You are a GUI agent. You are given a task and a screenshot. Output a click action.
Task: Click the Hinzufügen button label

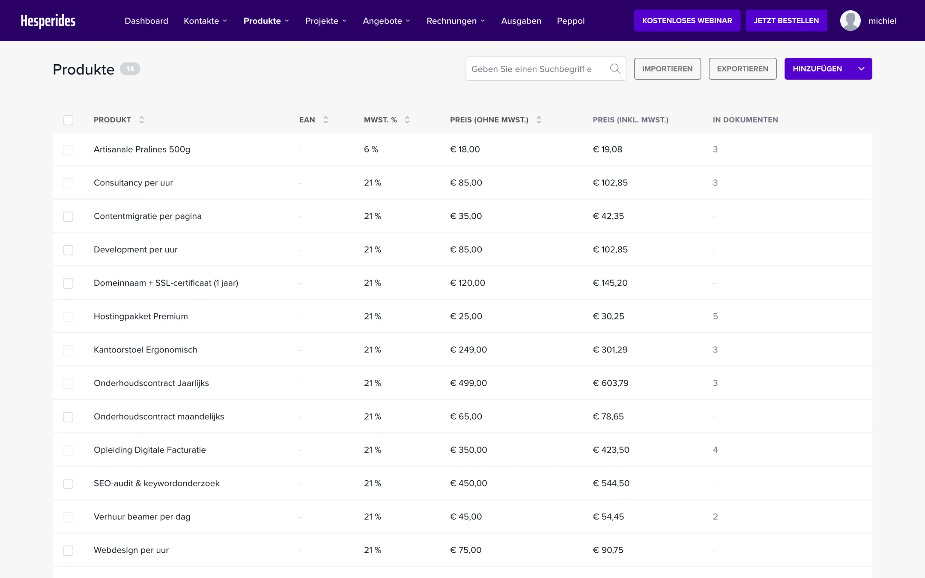[x=817, y=69]
